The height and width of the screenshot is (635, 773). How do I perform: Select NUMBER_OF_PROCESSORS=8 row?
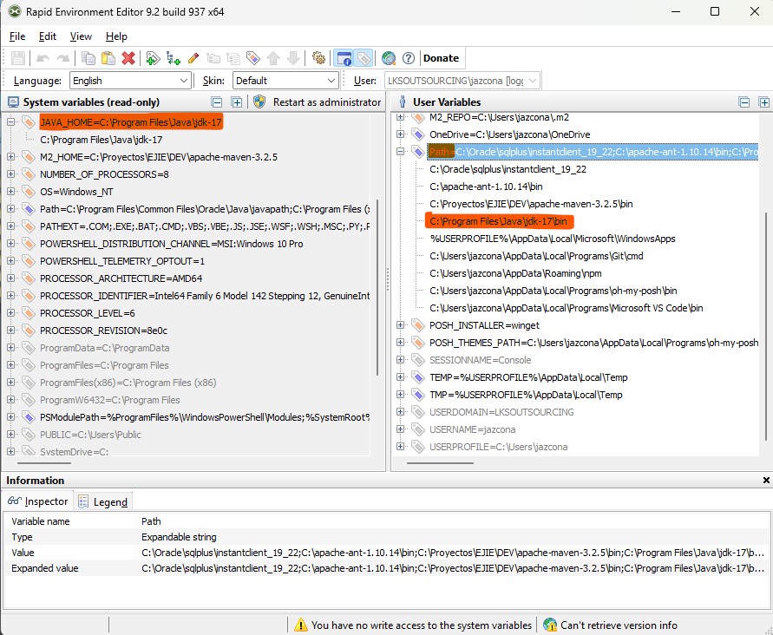point(104,174)
